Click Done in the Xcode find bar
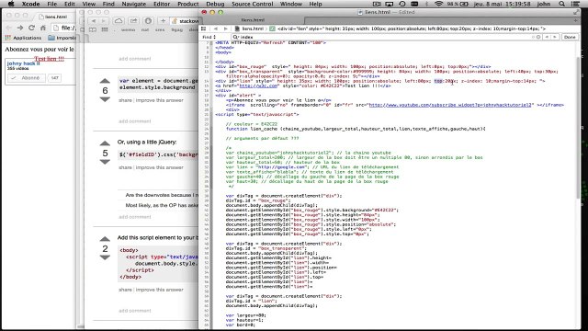 pos(570,37)
